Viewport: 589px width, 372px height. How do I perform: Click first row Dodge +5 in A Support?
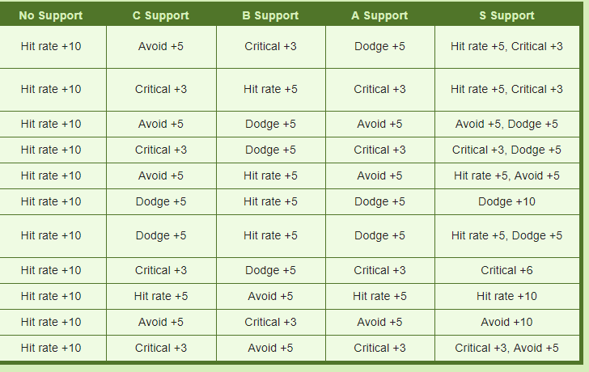379,47
